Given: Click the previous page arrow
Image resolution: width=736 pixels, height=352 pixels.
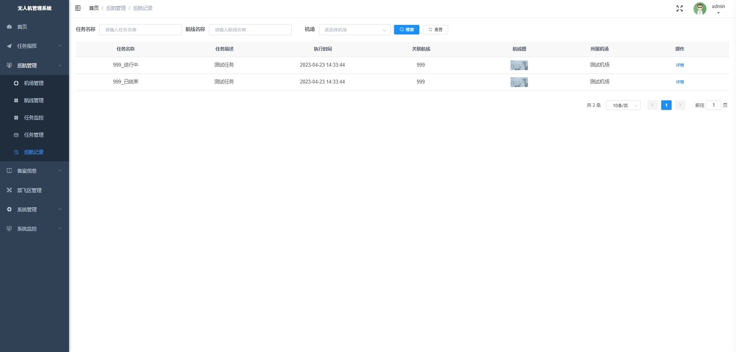Looking at the screenshot, I should 652,105.
